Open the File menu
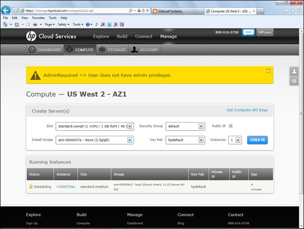This screenshot has width=304, height=229. 5,18
